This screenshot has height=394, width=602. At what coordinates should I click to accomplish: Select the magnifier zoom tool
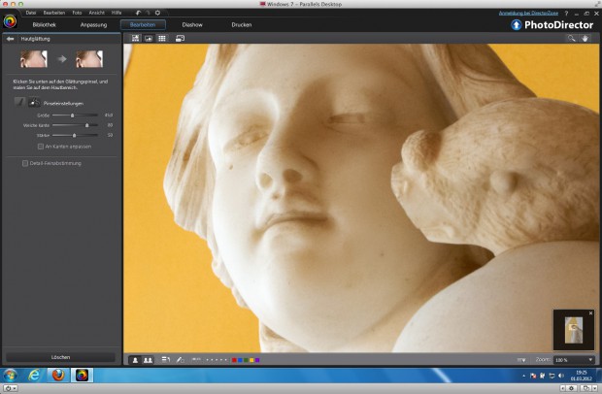pos(571,39)
